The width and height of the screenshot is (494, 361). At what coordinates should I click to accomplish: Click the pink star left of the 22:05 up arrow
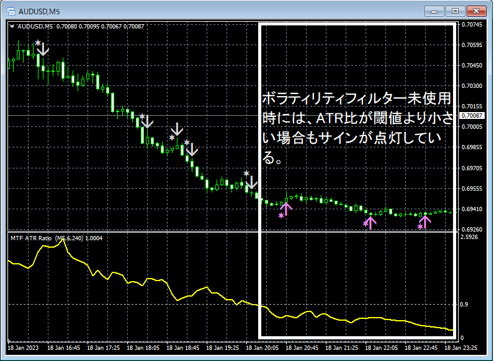click(366, 224)
